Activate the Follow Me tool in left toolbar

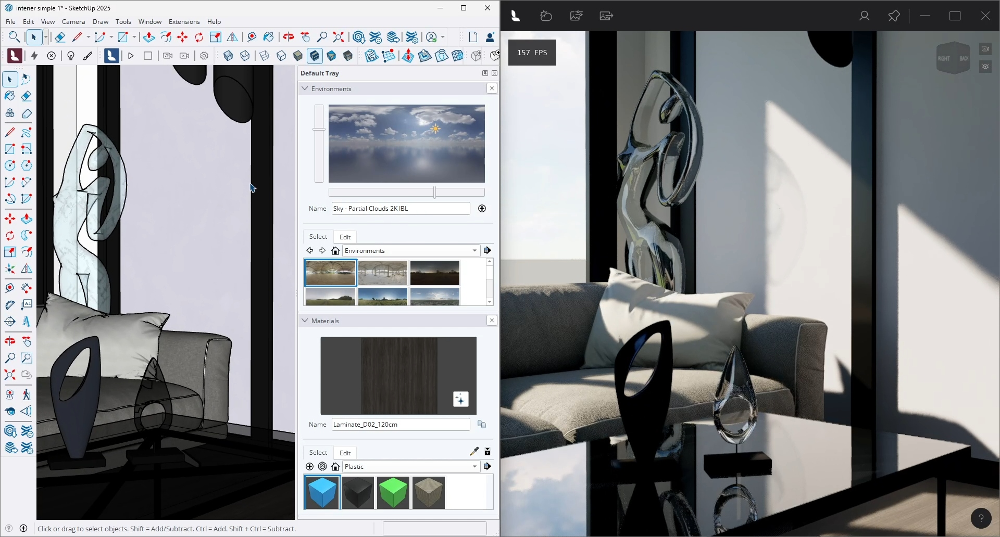[x=27, y=236]
